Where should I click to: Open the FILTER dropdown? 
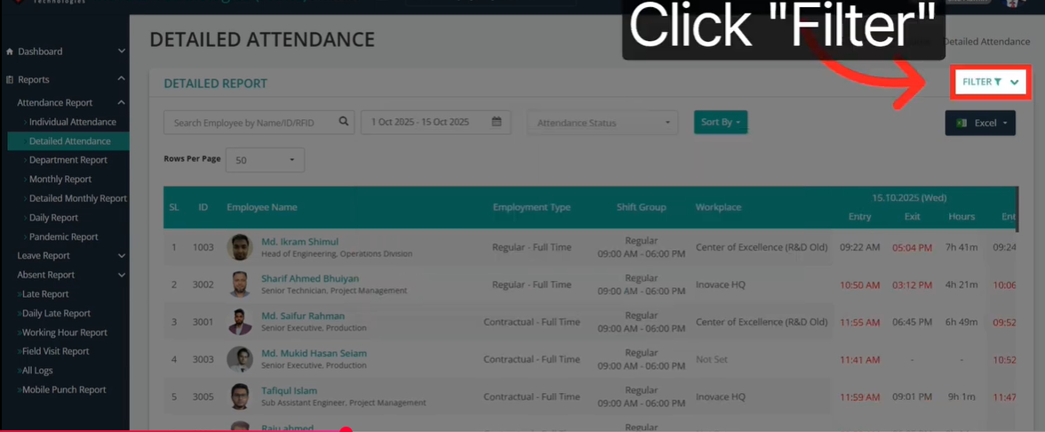coord(990,82)
